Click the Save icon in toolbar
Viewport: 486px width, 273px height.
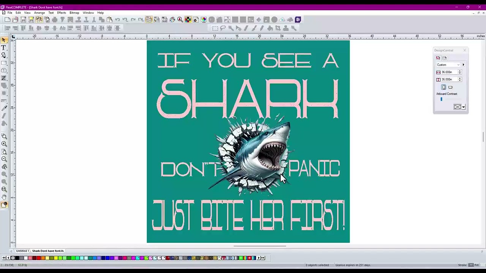coord(23,20)
